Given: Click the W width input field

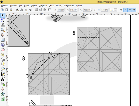Looking at the screenshot, I should pos(87,10).
